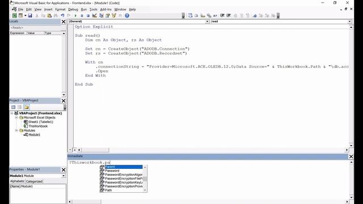Image resolution: width=363 pixels, height=204 pixels.
Task: Open the Tools menu
Action: [x=93, y=10]
